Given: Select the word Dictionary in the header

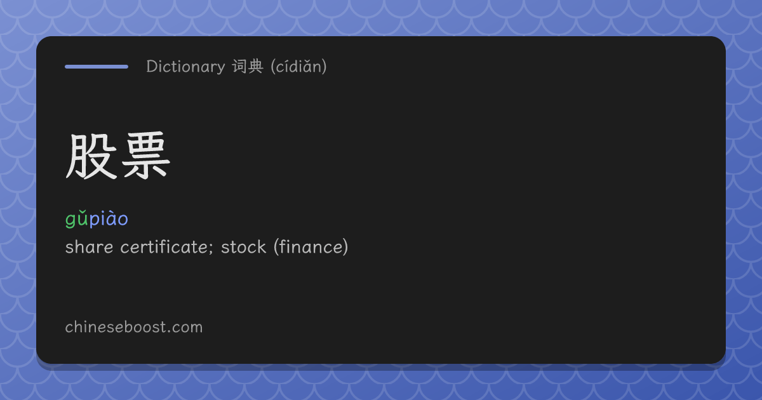Looking at the screenshot, I should tap(185, 66).
